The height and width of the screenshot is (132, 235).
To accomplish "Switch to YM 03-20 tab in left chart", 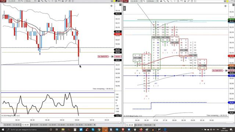I will coord(34,125).
